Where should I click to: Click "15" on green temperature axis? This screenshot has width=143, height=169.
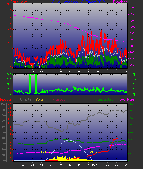pyautogui.click(x=131, y=139)
